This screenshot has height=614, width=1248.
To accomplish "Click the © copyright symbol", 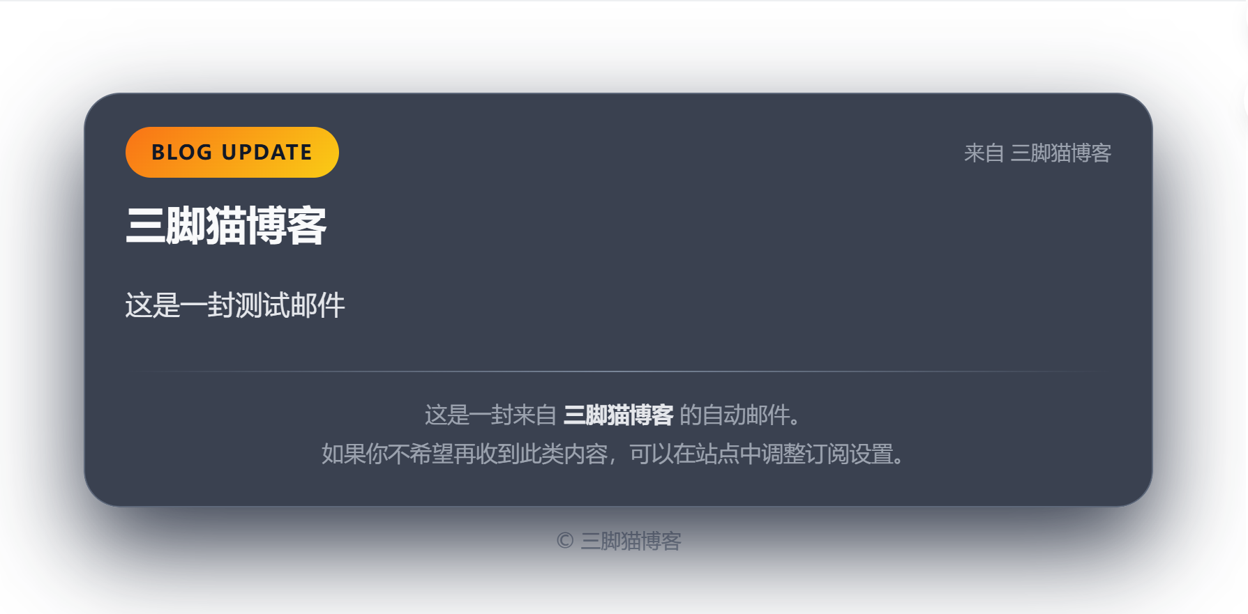I will coord(565,541).
